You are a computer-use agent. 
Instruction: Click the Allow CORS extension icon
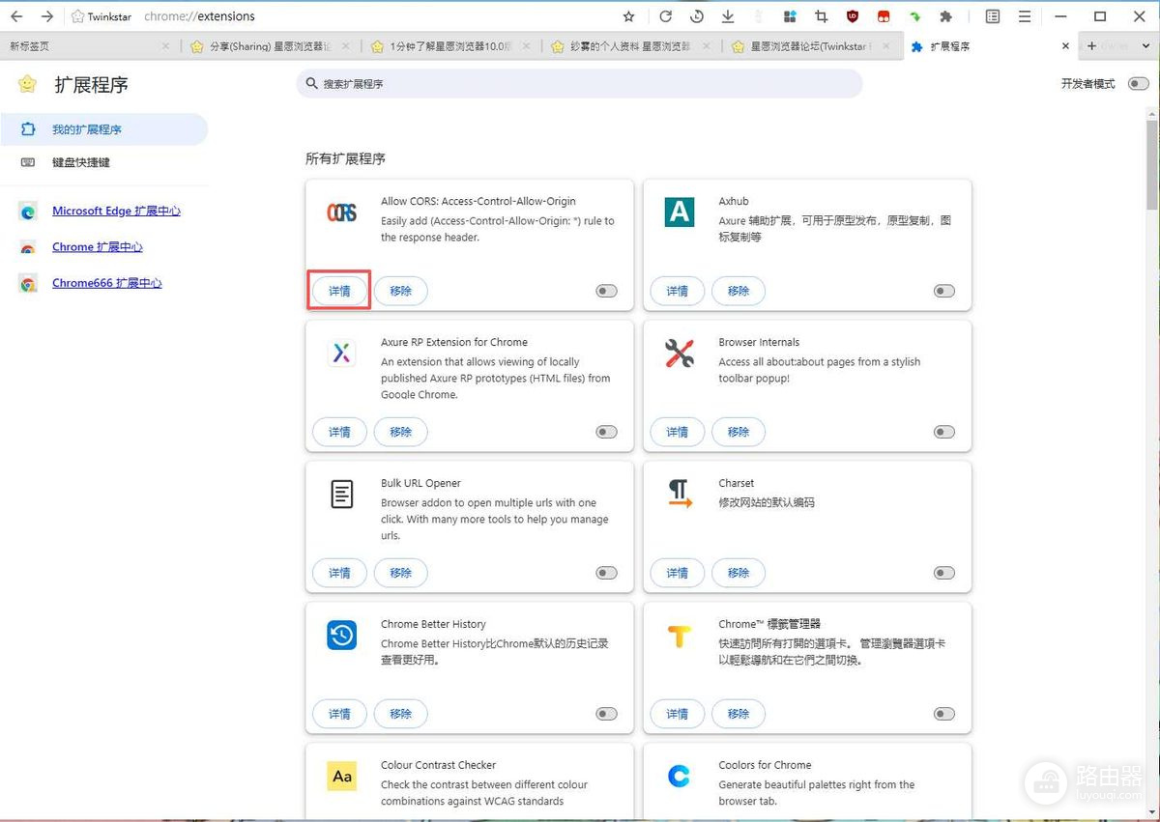click(341, 213)
